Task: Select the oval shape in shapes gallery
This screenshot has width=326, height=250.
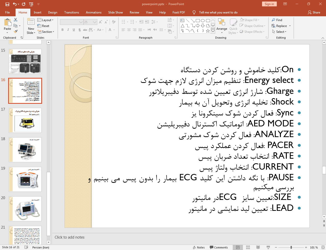Action: point(203,21)
